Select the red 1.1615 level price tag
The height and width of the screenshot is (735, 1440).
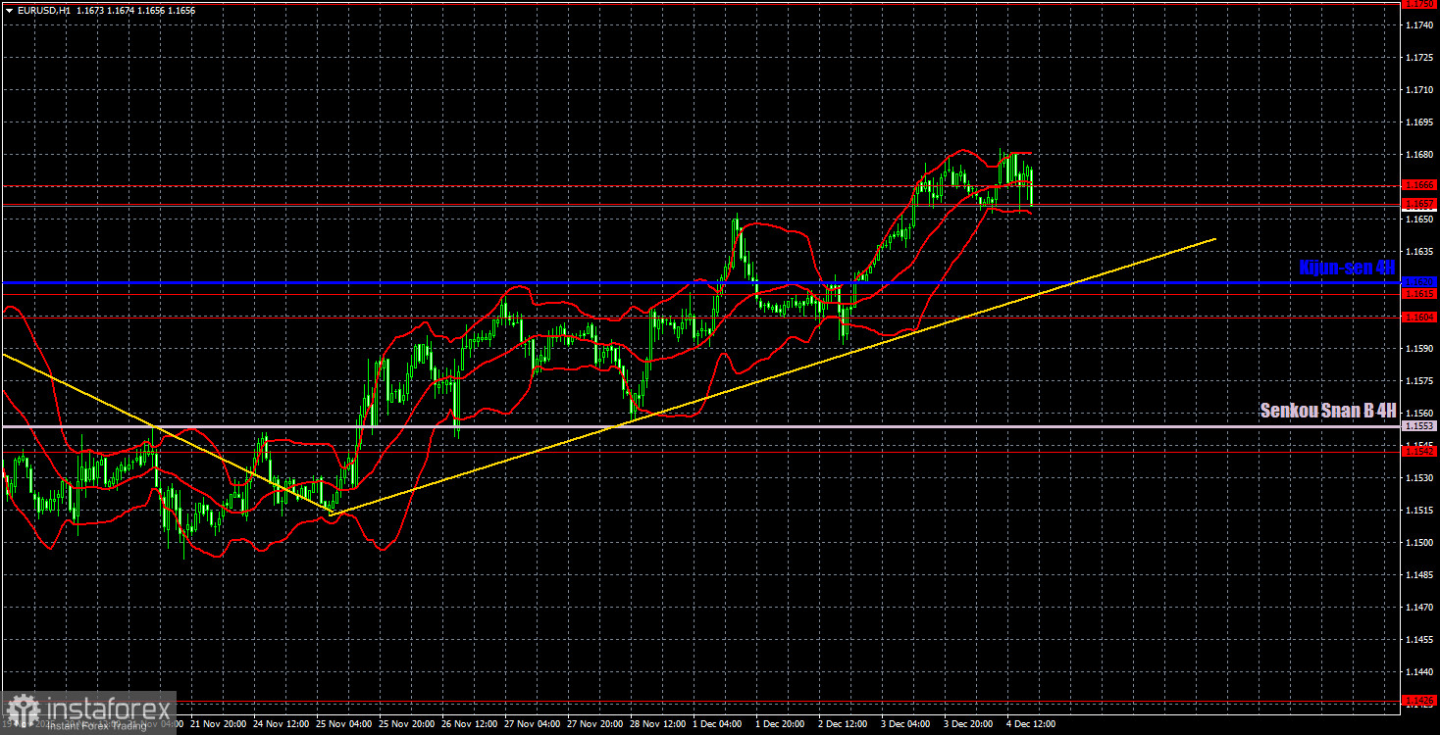coord(1419,294)
